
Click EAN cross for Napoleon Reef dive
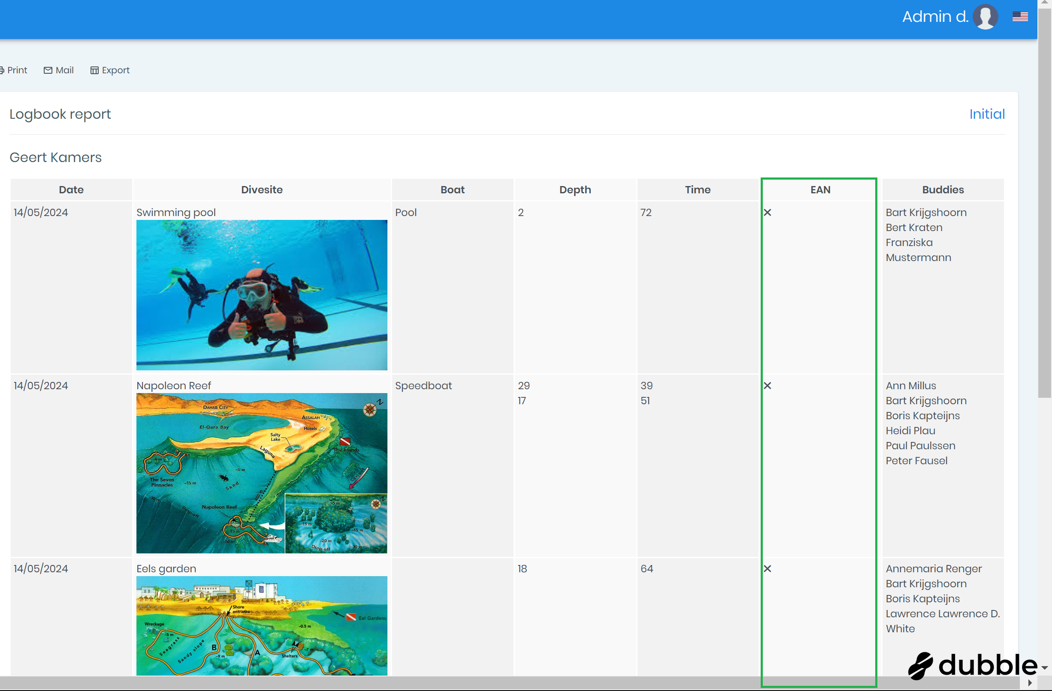pyautogui.click(x=768, y=385)
